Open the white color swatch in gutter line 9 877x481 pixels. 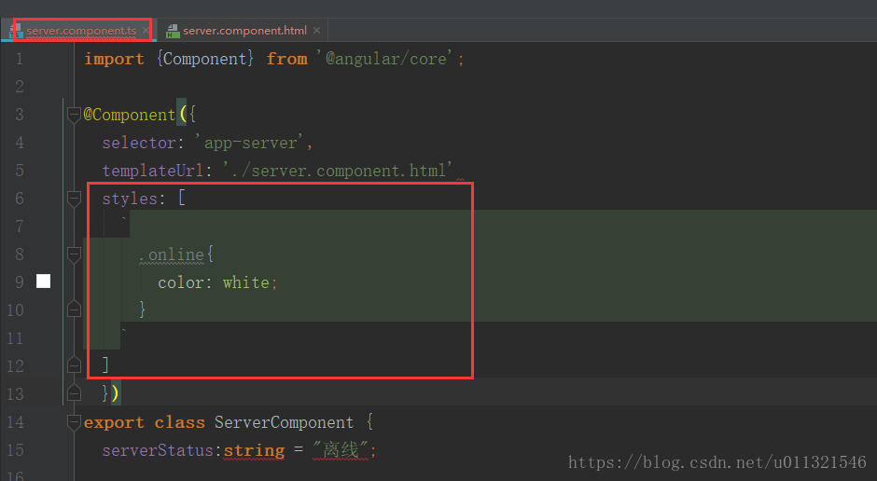click(43, 281)
